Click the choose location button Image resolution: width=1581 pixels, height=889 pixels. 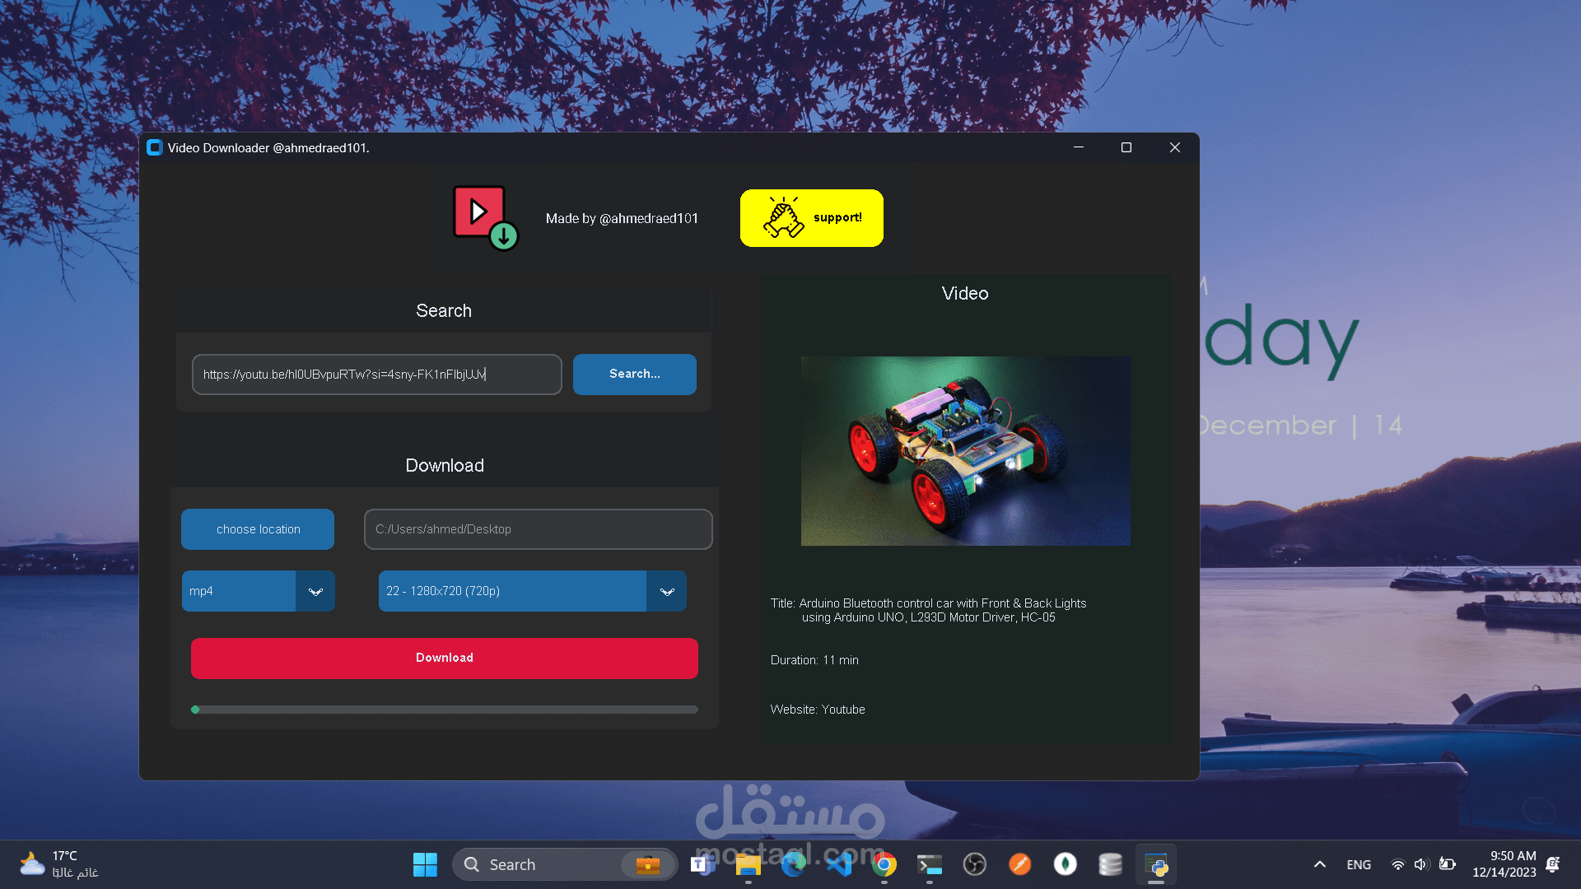[x=257, y=528]
